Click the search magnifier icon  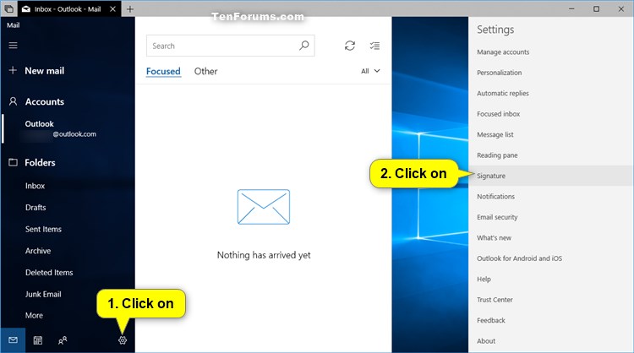click(304, 46)
